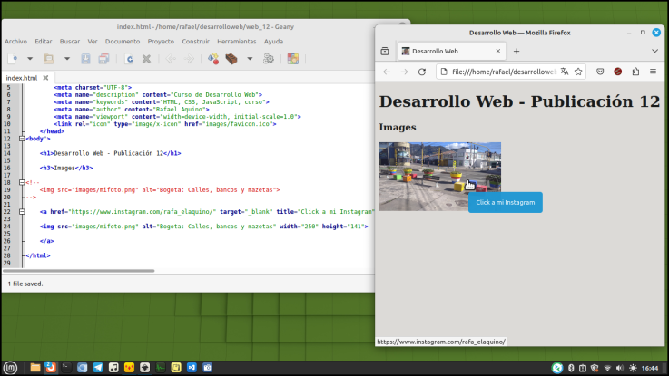Run the file with gears icon
This screenshot has height=376, width=669.
[x=269, y=59]
